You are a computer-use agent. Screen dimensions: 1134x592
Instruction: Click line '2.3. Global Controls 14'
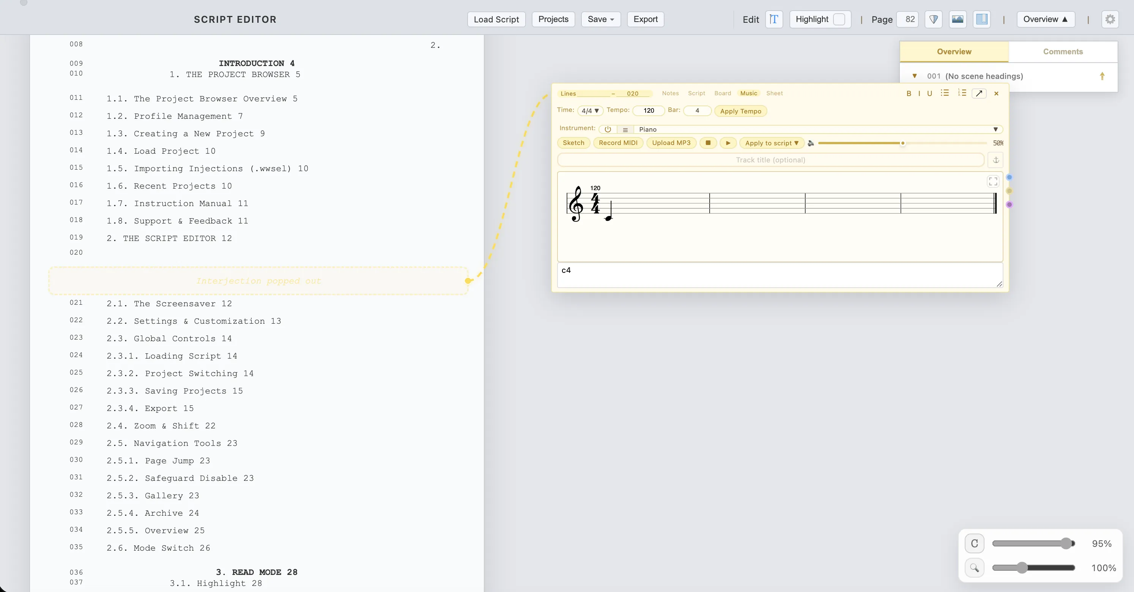click(169, 339)
